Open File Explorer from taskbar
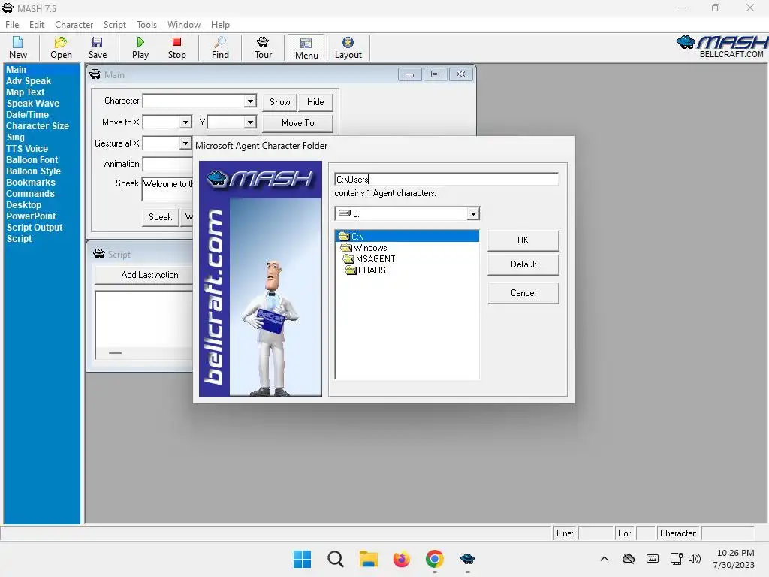Image resolution: width=769 pixels, height=577 pixels. (x=368, y=559)
